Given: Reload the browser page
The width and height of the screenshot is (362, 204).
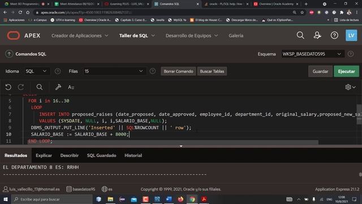Looking at the screenshot, I should (x=20, y=12).
